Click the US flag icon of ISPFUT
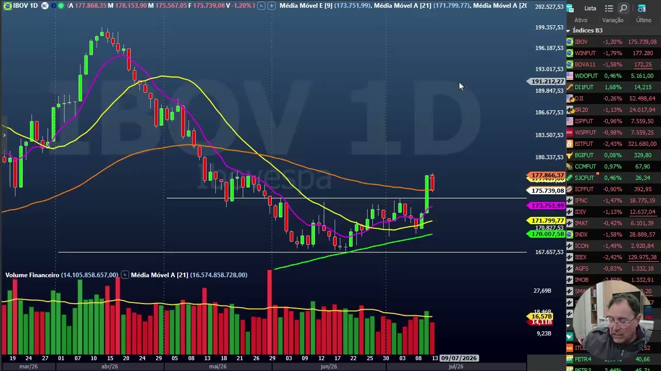The width and height of the screenshot is (661, 371). 570,121
